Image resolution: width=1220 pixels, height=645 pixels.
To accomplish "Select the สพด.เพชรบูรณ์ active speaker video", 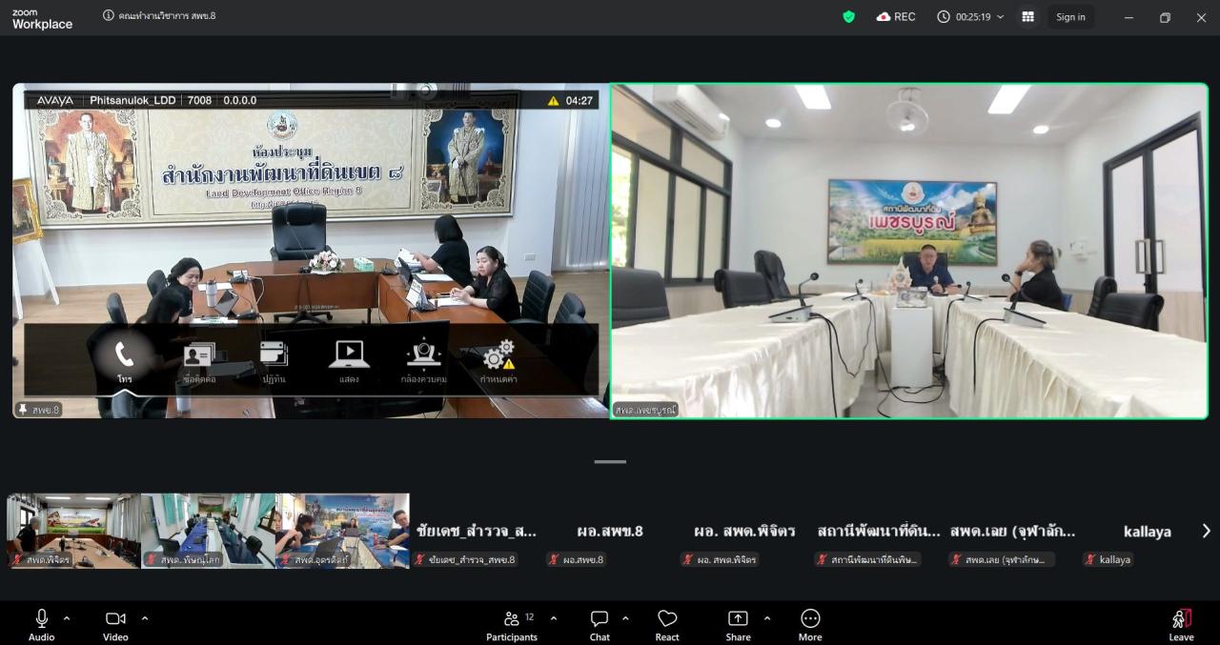I will [909, 251].
